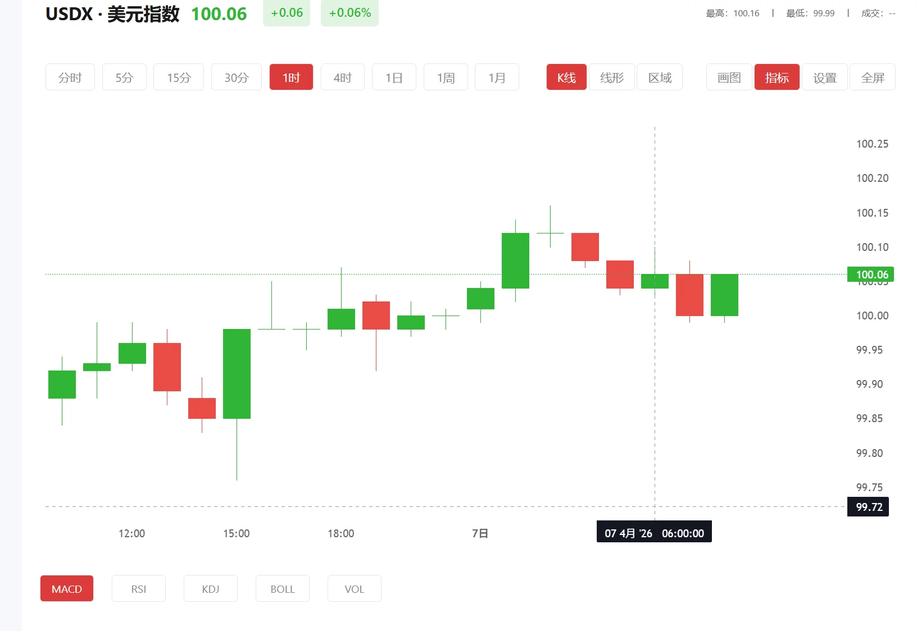Open chart 设置 settings
This screenshot has width=917, height=631.
tap(825, 77)
